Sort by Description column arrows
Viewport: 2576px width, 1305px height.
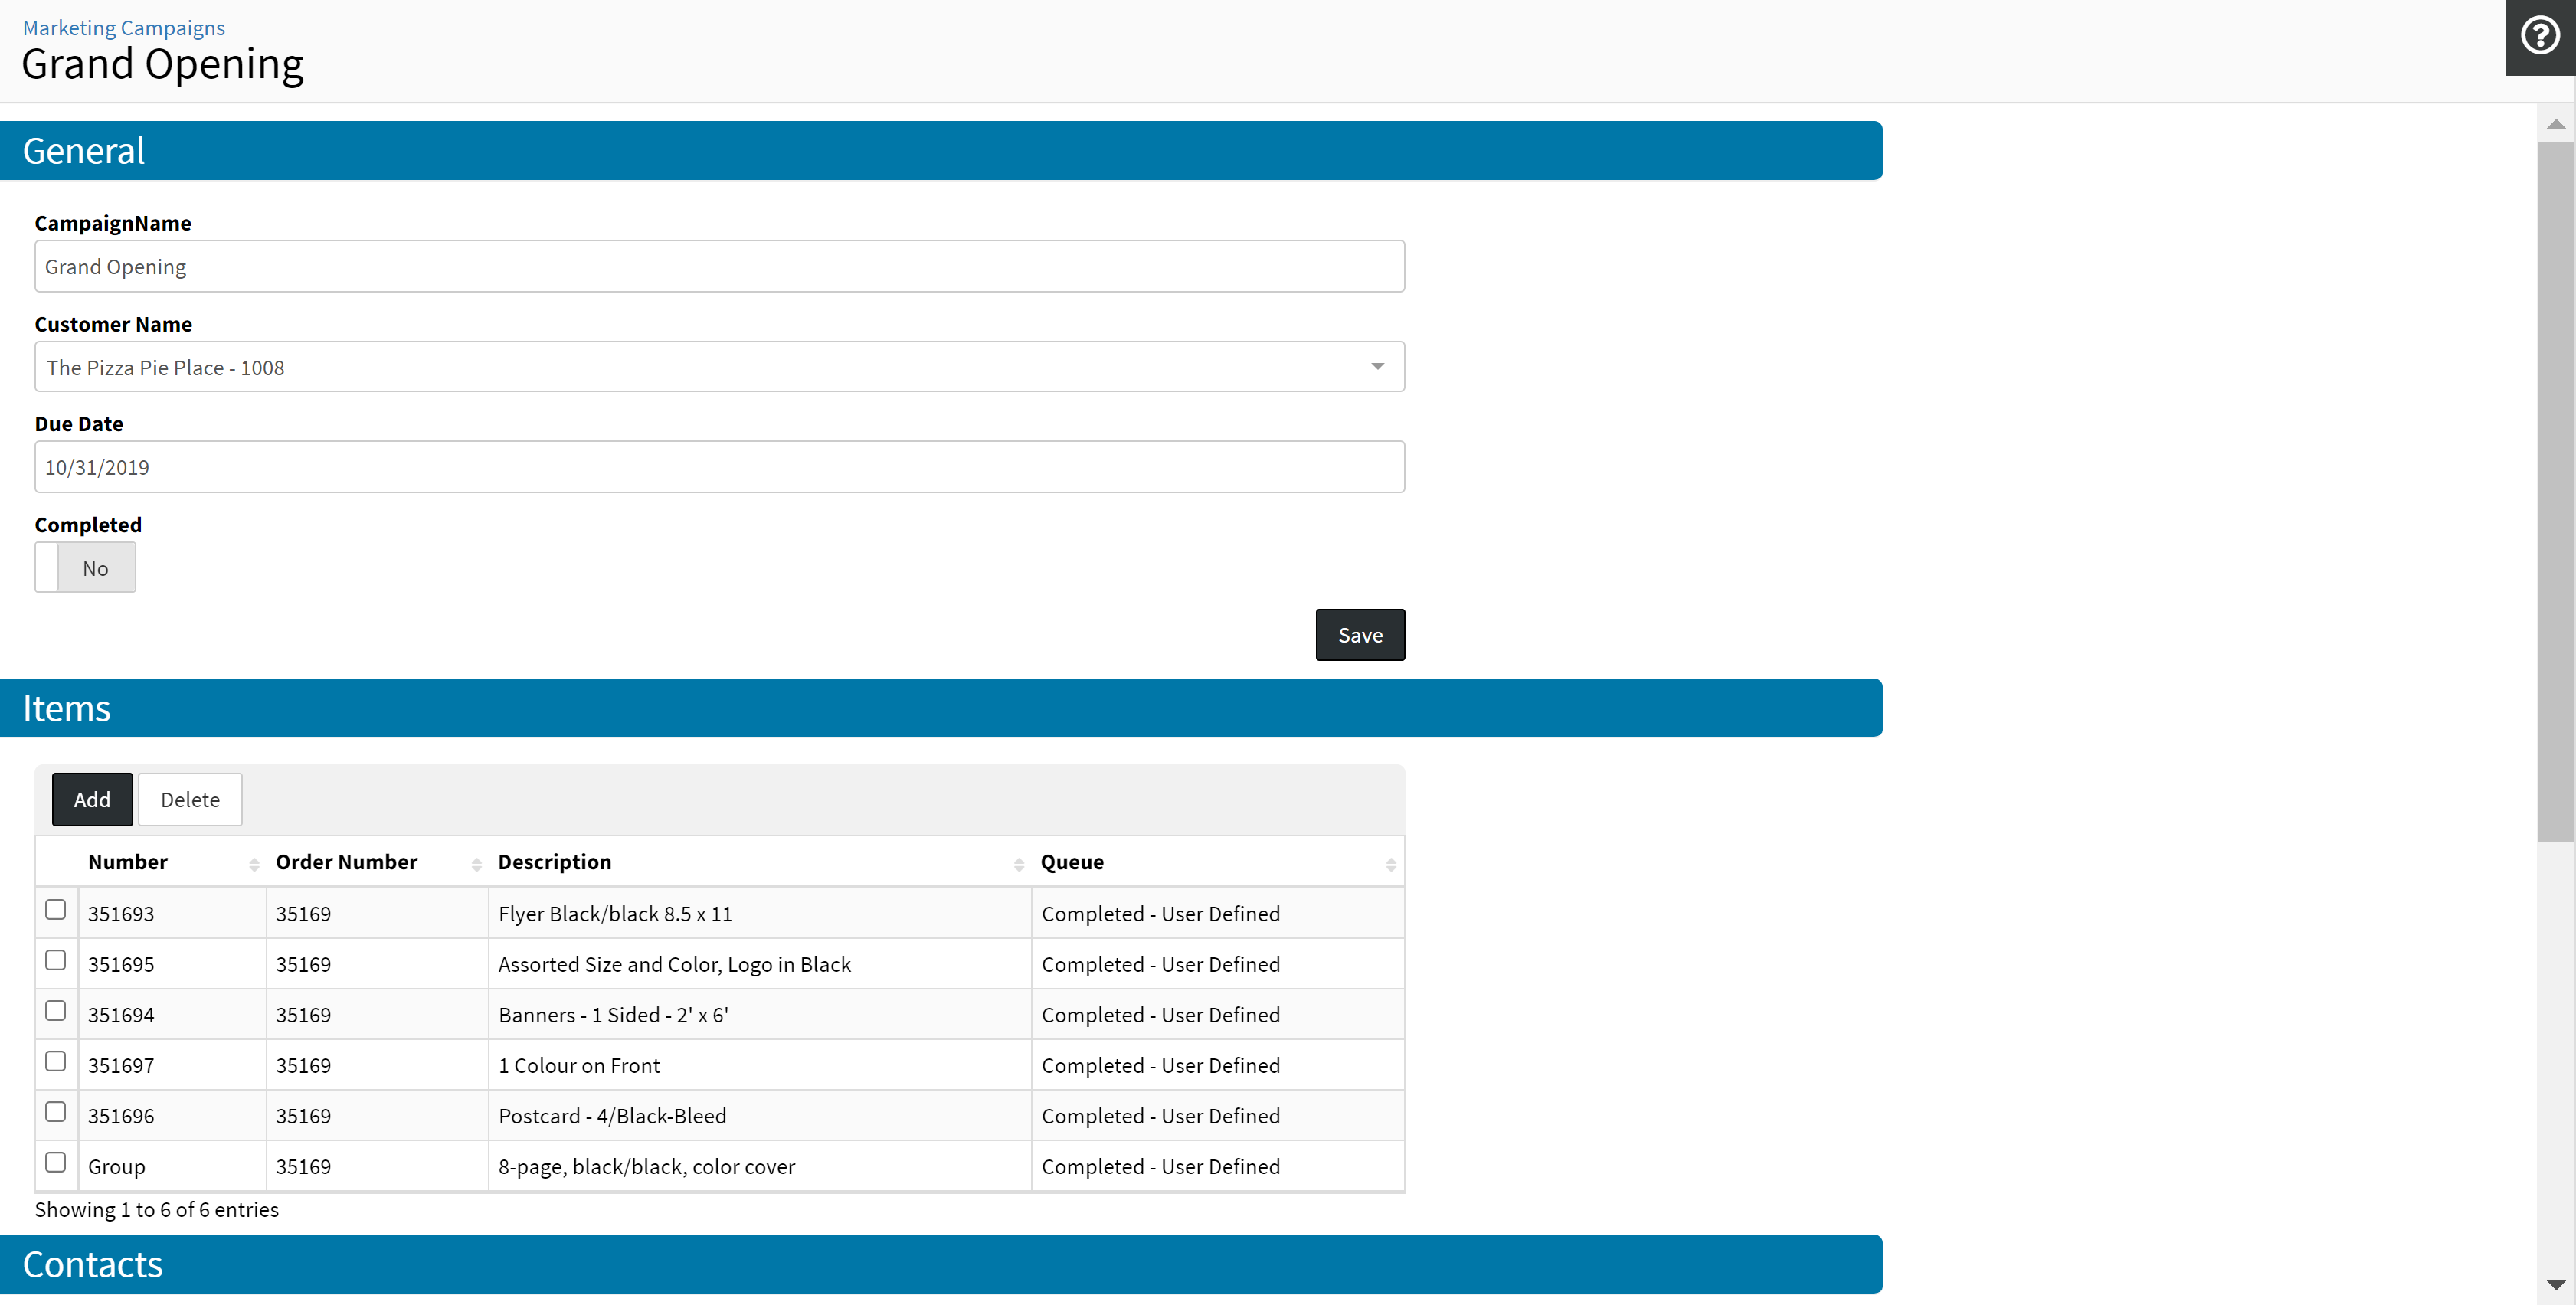(x=1018, y=864)
